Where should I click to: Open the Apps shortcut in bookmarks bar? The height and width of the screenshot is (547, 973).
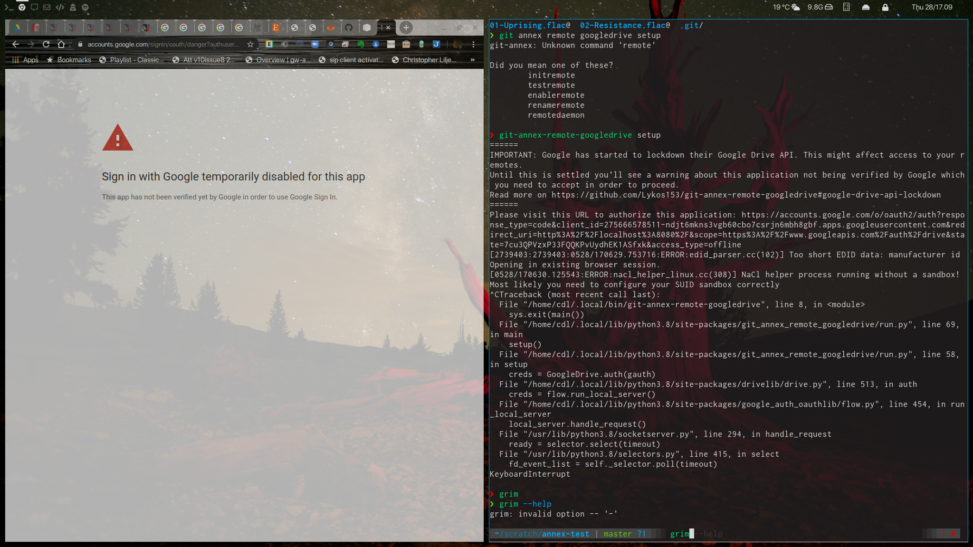pos(25,60)
